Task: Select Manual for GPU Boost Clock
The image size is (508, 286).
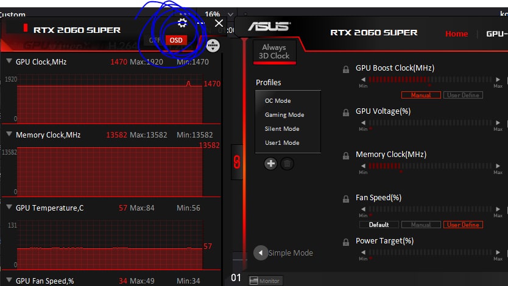Action: [421, 95]
